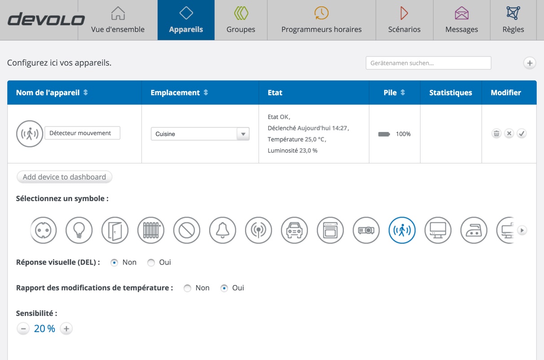The height and width of the screenshot is (360, 544).
Task: Increase sensitivity with plus button
Action: click(66, 329)
